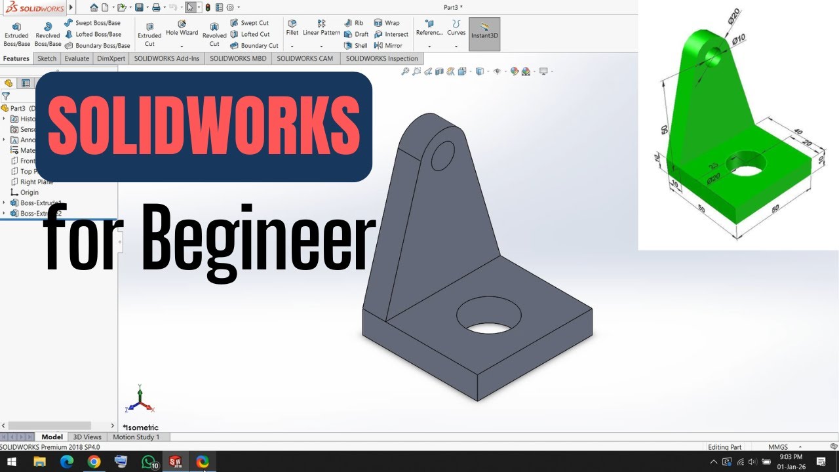Open the Curves tool
The width and height of the screenshot is (839, 472).
point(456,28)
